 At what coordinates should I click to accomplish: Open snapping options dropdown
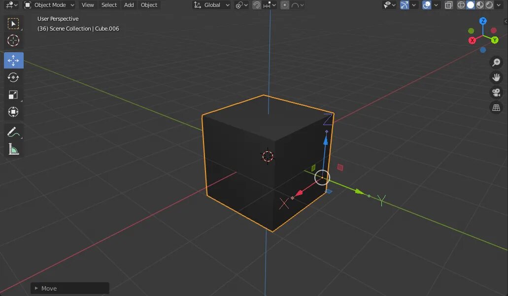(x=270, y=5)
